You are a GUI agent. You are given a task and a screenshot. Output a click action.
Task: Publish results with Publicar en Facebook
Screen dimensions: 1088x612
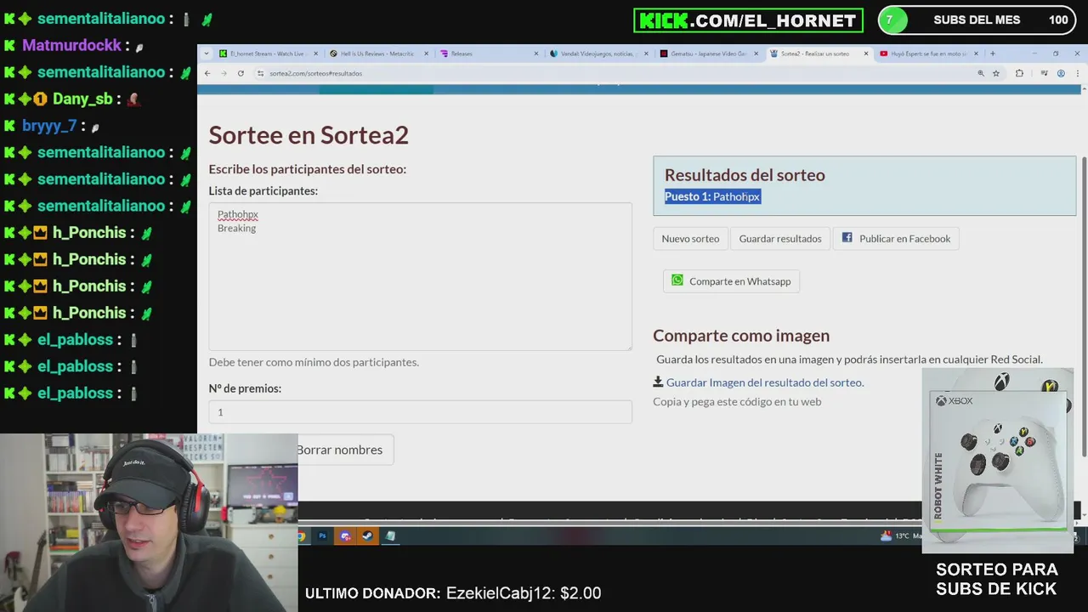click(896, 239)
